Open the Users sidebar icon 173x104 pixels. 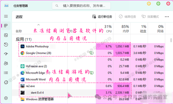pos(6,63)
